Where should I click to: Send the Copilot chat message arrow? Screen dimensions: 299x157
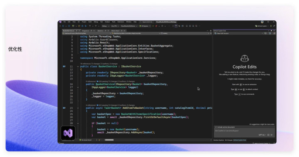point(272,135)
